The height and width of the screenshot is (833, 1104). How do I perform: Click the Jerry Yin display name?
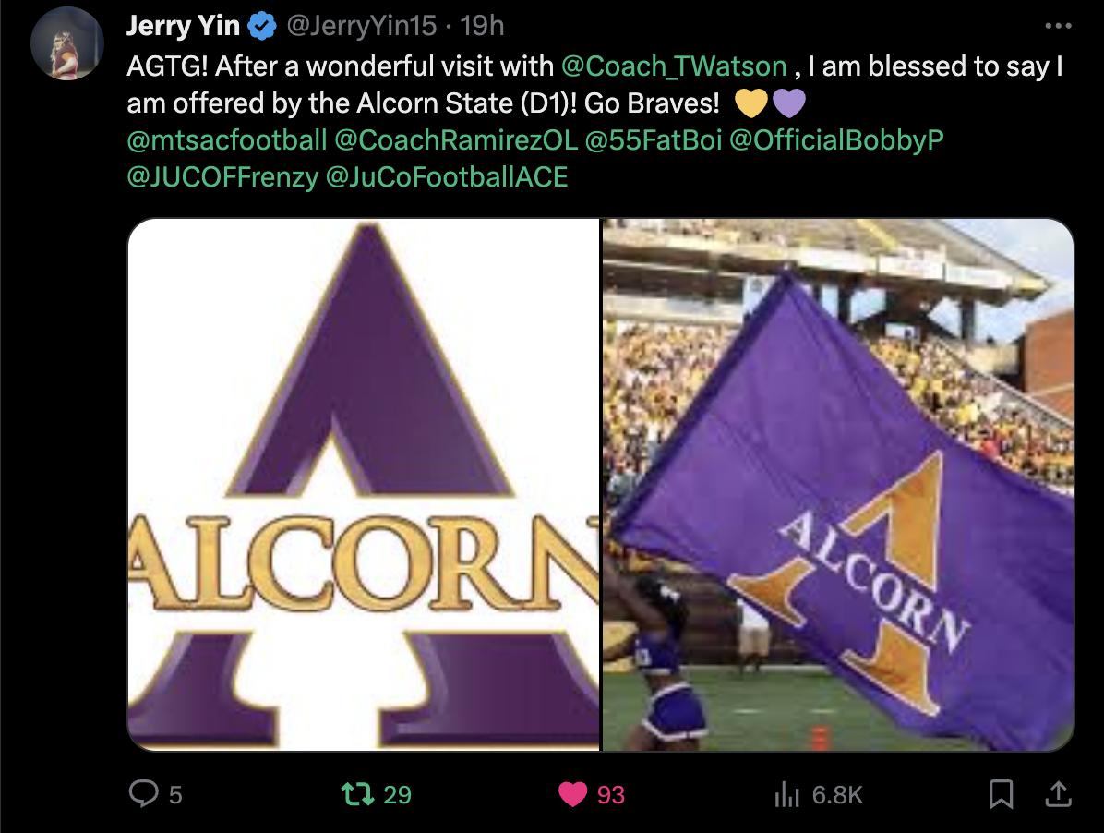(183, 26)
